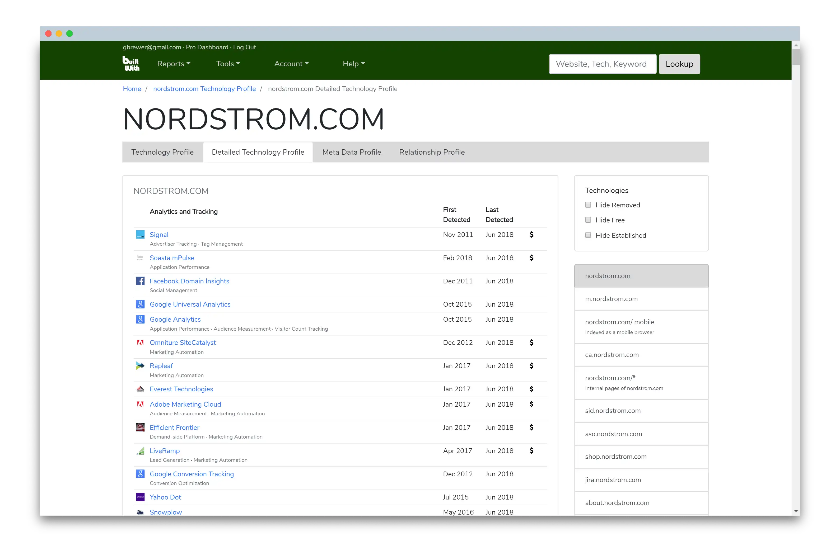Click the scrollbar down arrow
840x542 pixels.
coord(796,511)
